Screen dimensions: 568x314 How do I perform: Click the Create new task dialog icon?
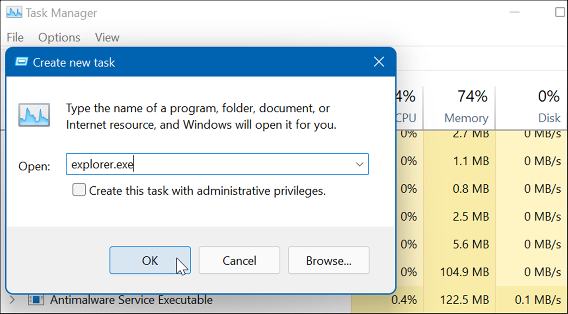pos(20,62)
